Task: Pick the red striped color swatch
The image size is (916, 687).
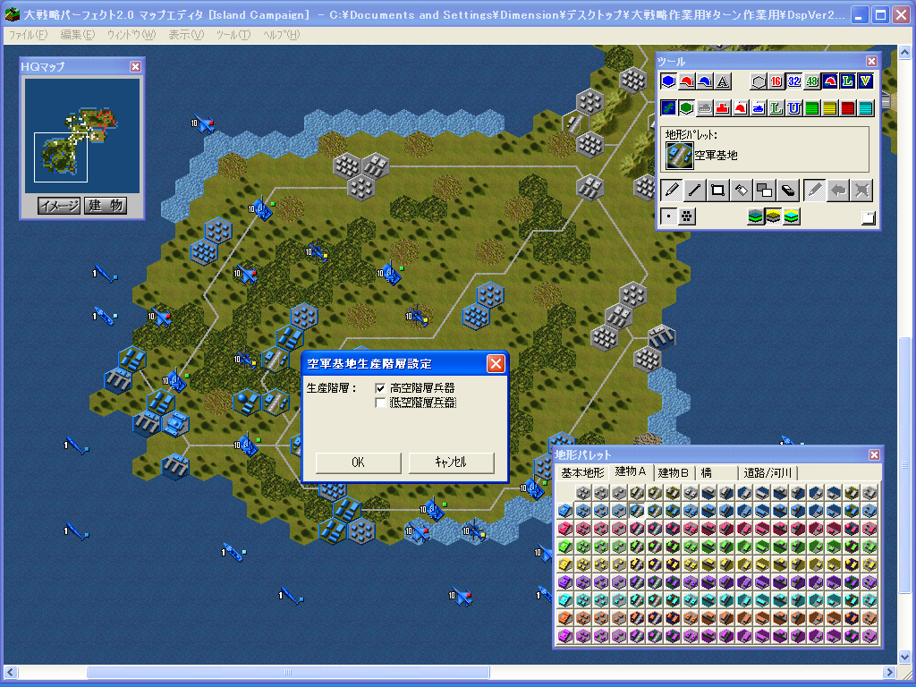Action: [847, 108]
